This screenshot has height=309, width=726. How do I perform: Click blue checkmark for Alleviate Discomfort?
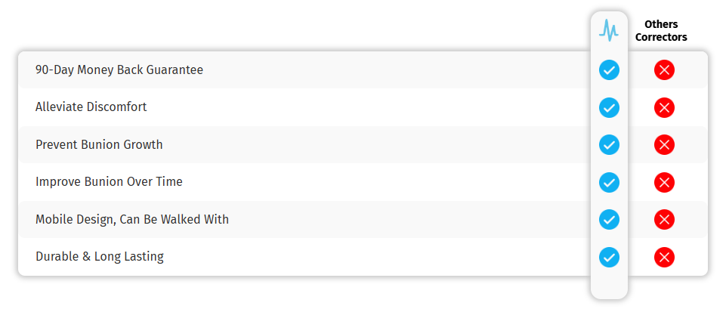tap(609, 107)
